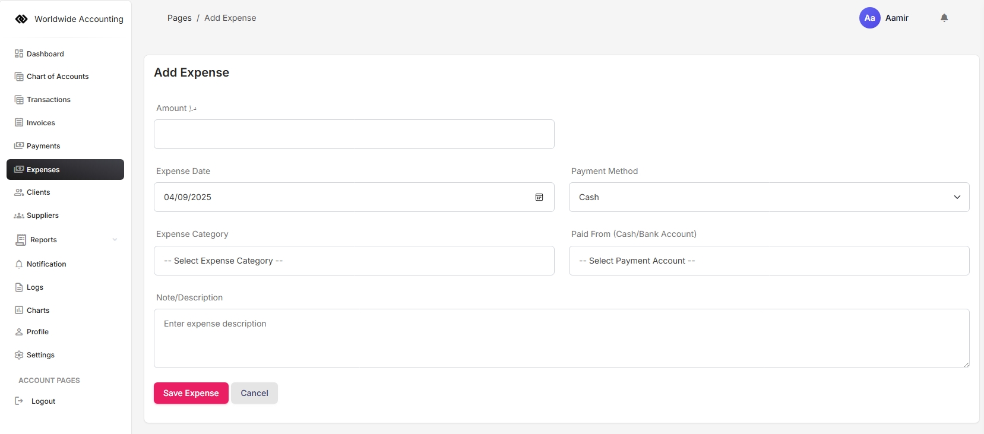
Task: Click the Aamir user avatar
Action: tap(869, 18)
